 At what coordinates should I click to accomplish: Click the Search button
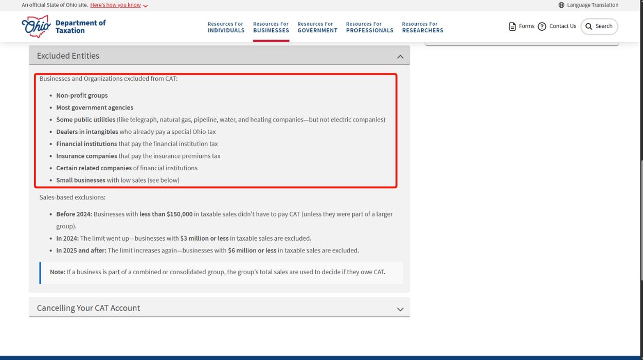tap(599, 26)
